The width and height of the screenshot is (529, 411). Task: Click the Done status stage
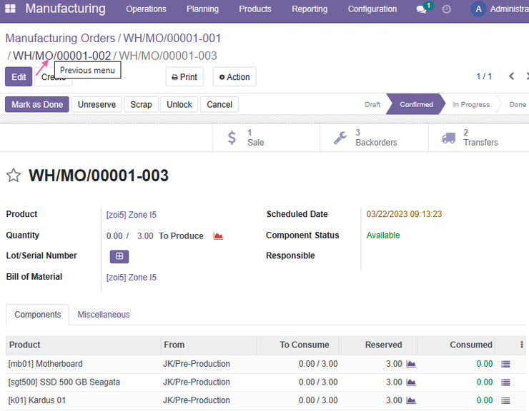[x=518, y=104]
